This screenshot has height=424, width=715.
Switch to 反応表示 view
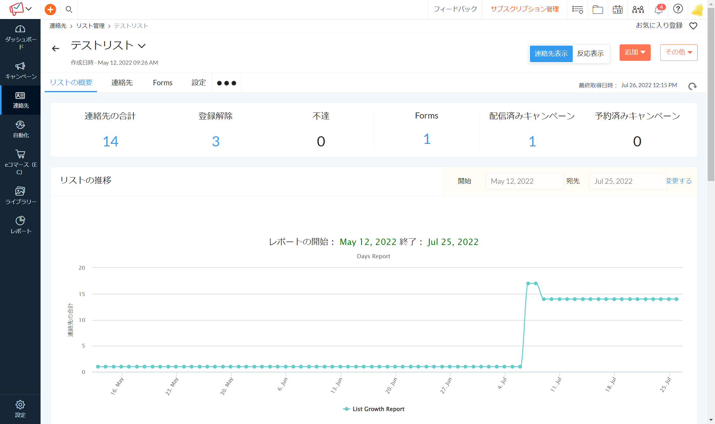pos(590,54)
